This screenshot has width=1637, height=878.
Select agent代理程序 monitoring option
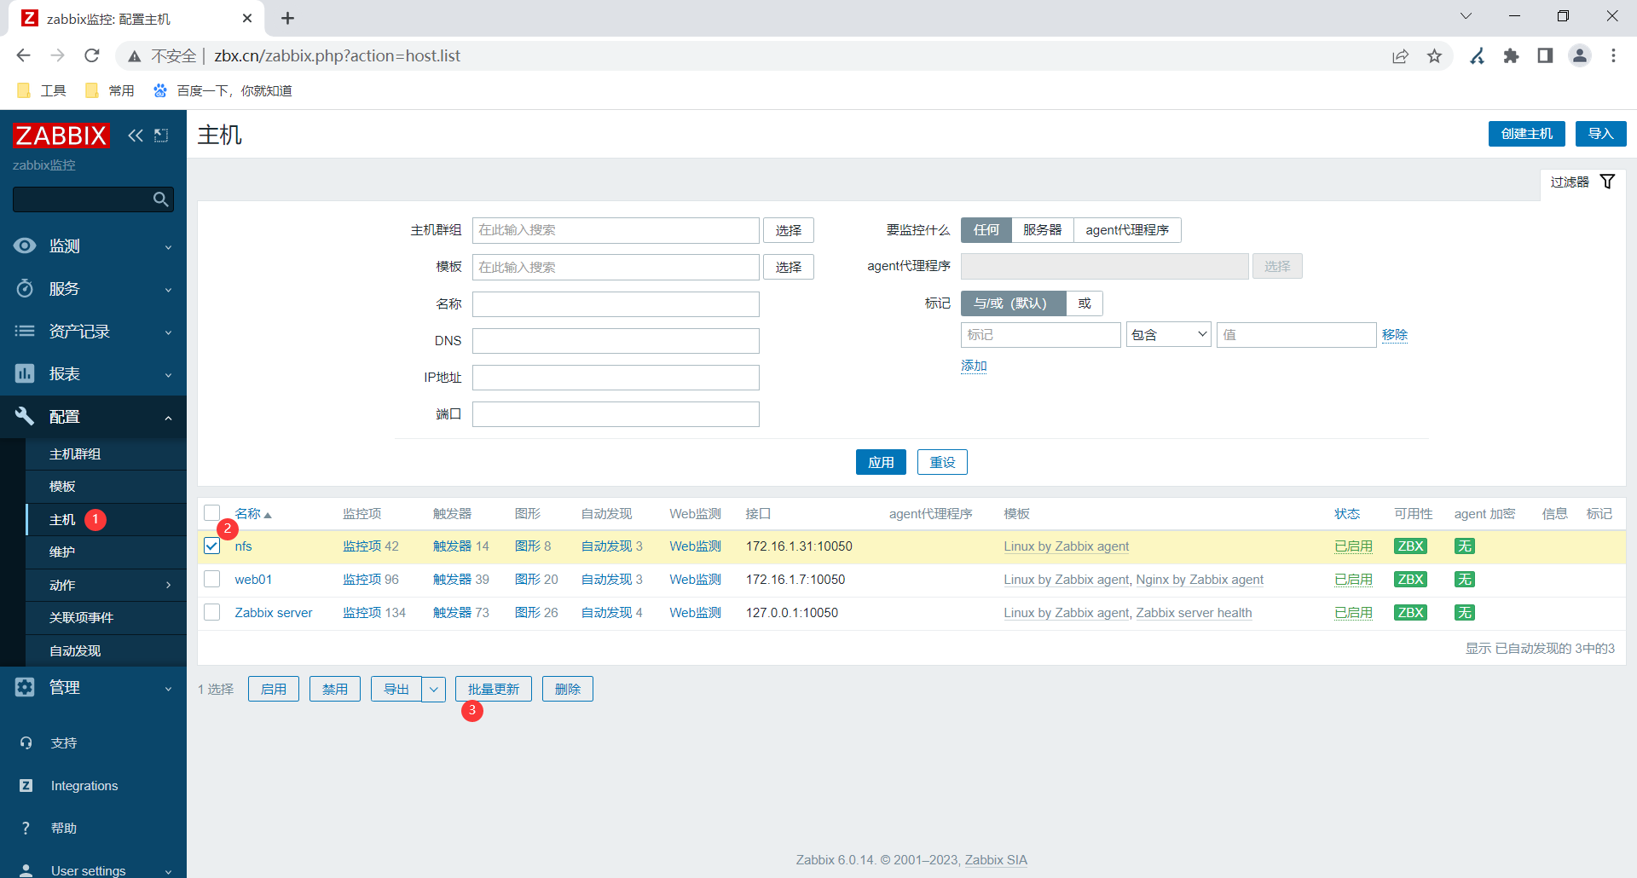click(1127, 230)
